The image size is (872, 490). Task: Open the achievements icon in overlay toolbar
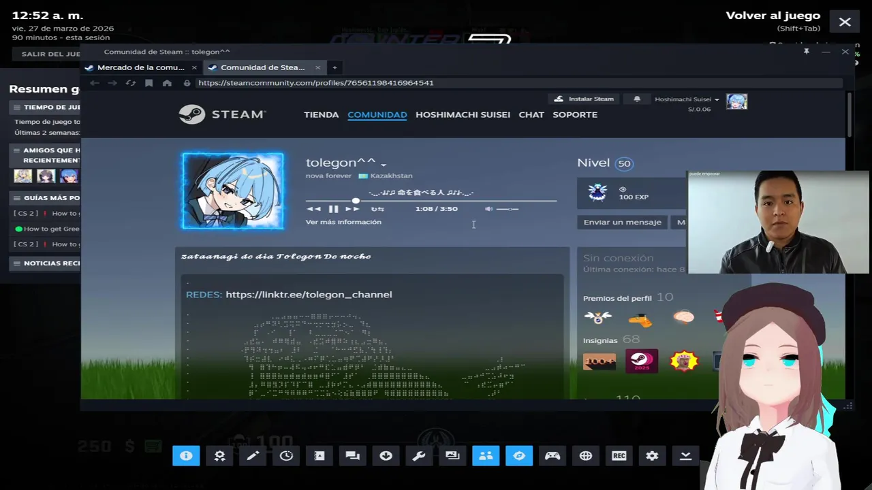click(x=219, y=456)
